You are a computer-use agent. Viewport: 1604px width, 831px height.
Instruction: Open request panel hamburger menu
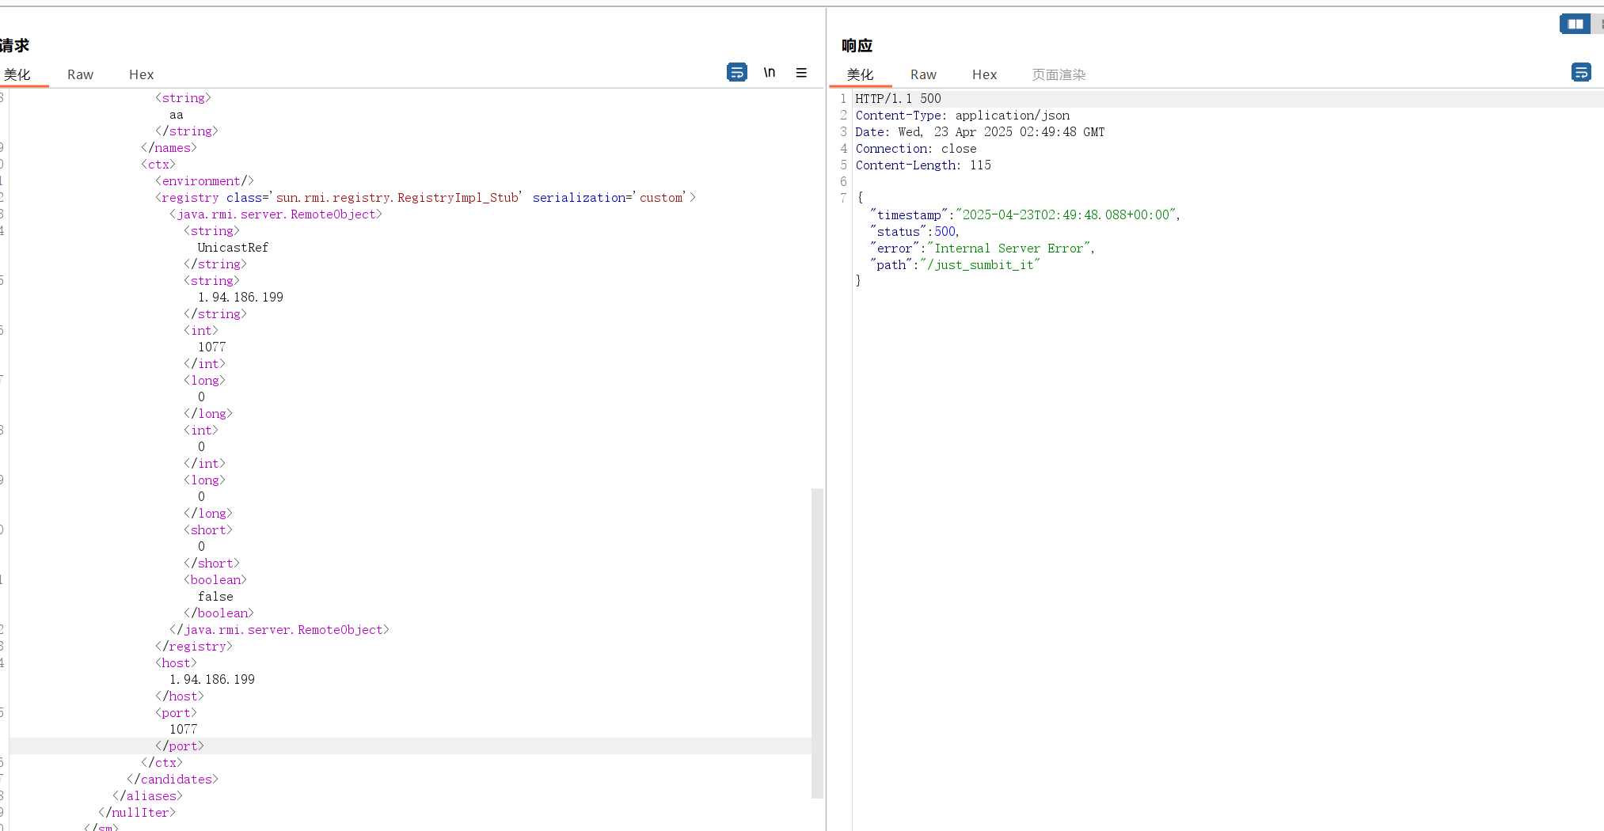801,73
